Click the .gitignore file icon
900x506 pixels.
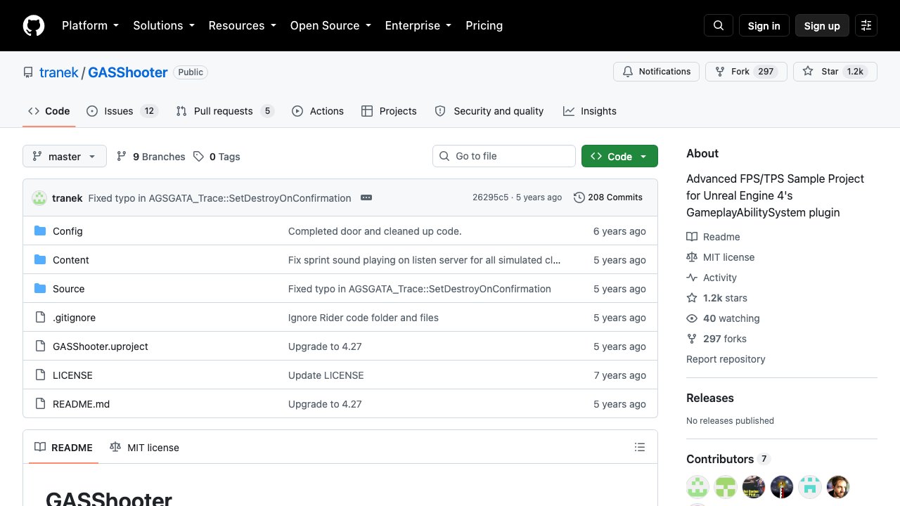(x=40, y=318)
